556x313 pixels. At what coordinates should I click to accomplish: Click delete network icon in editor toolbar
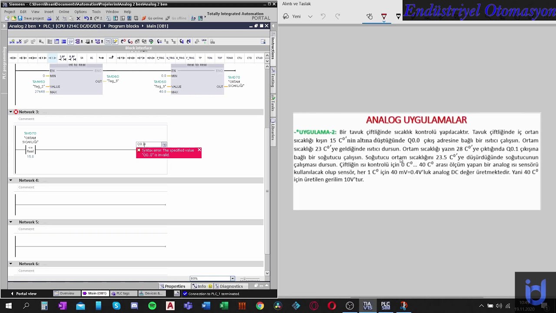coord(19,41)
